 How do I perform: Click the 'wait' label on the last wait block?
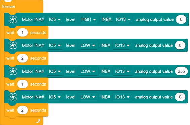click(10, 110)
